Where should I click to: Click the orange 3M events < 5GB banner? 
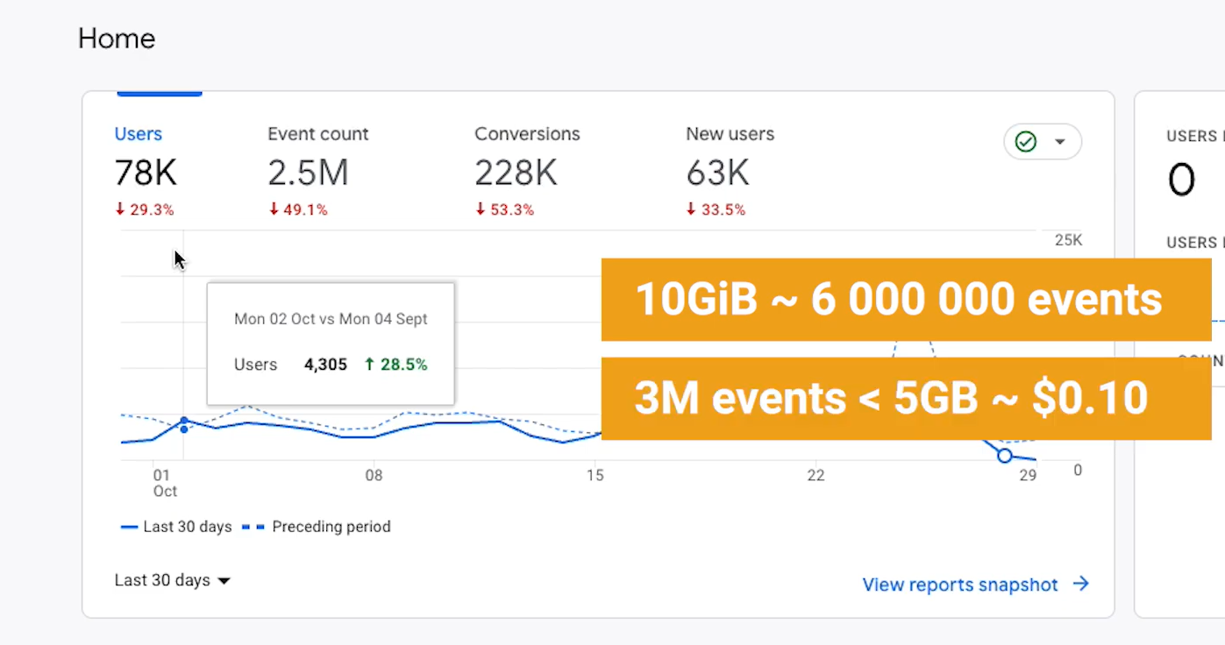pyautogui.click(x=891, y=399)
